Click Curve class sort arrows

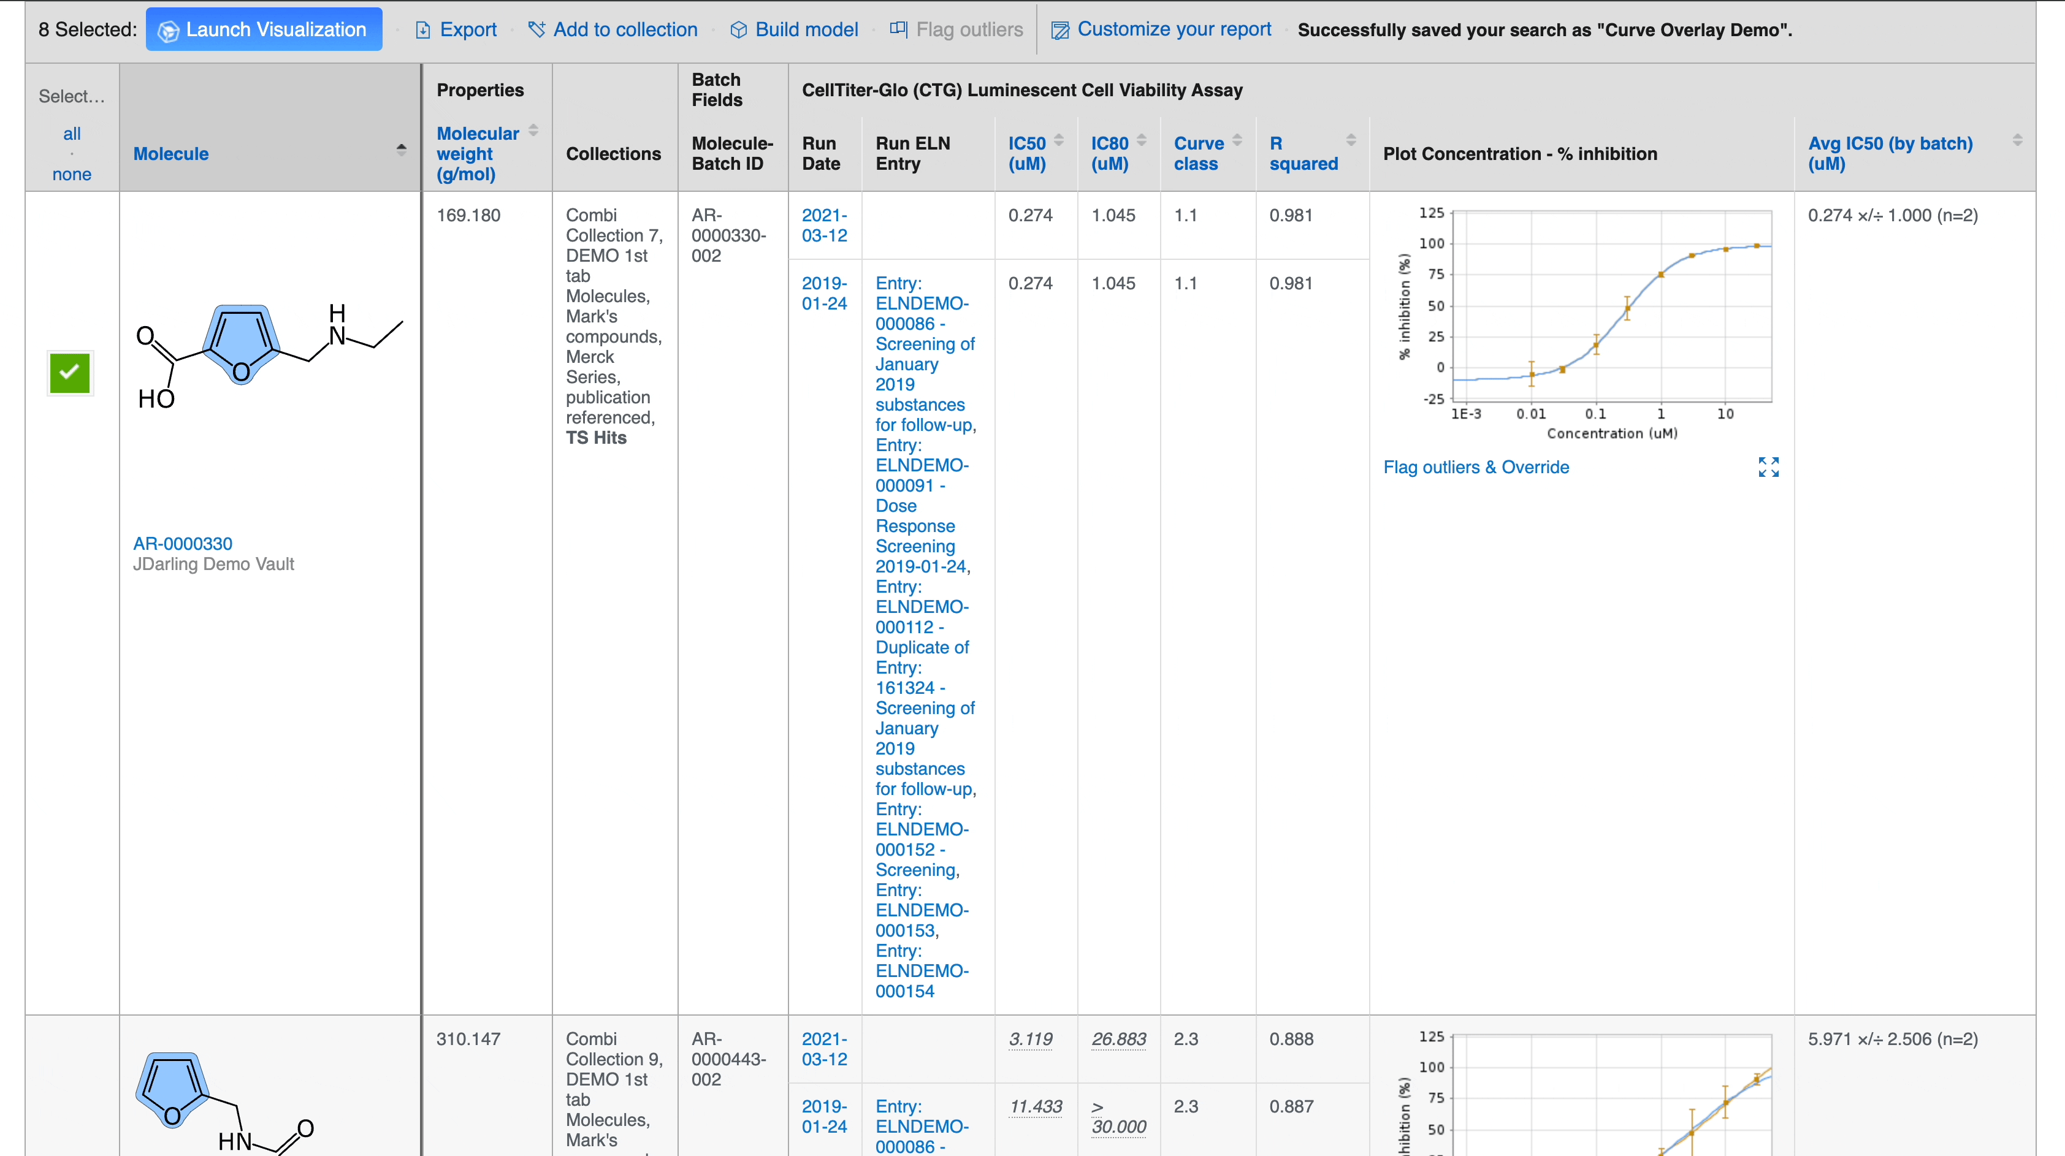[1237, 140]
